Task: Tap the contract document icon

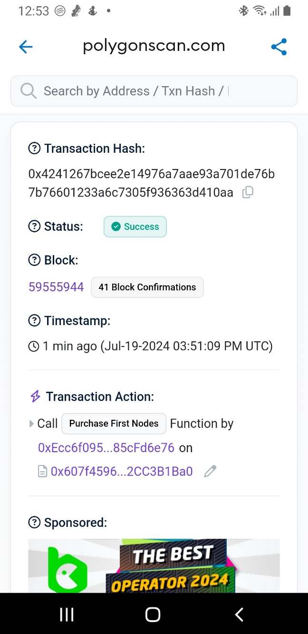Action: coord(43,471)
